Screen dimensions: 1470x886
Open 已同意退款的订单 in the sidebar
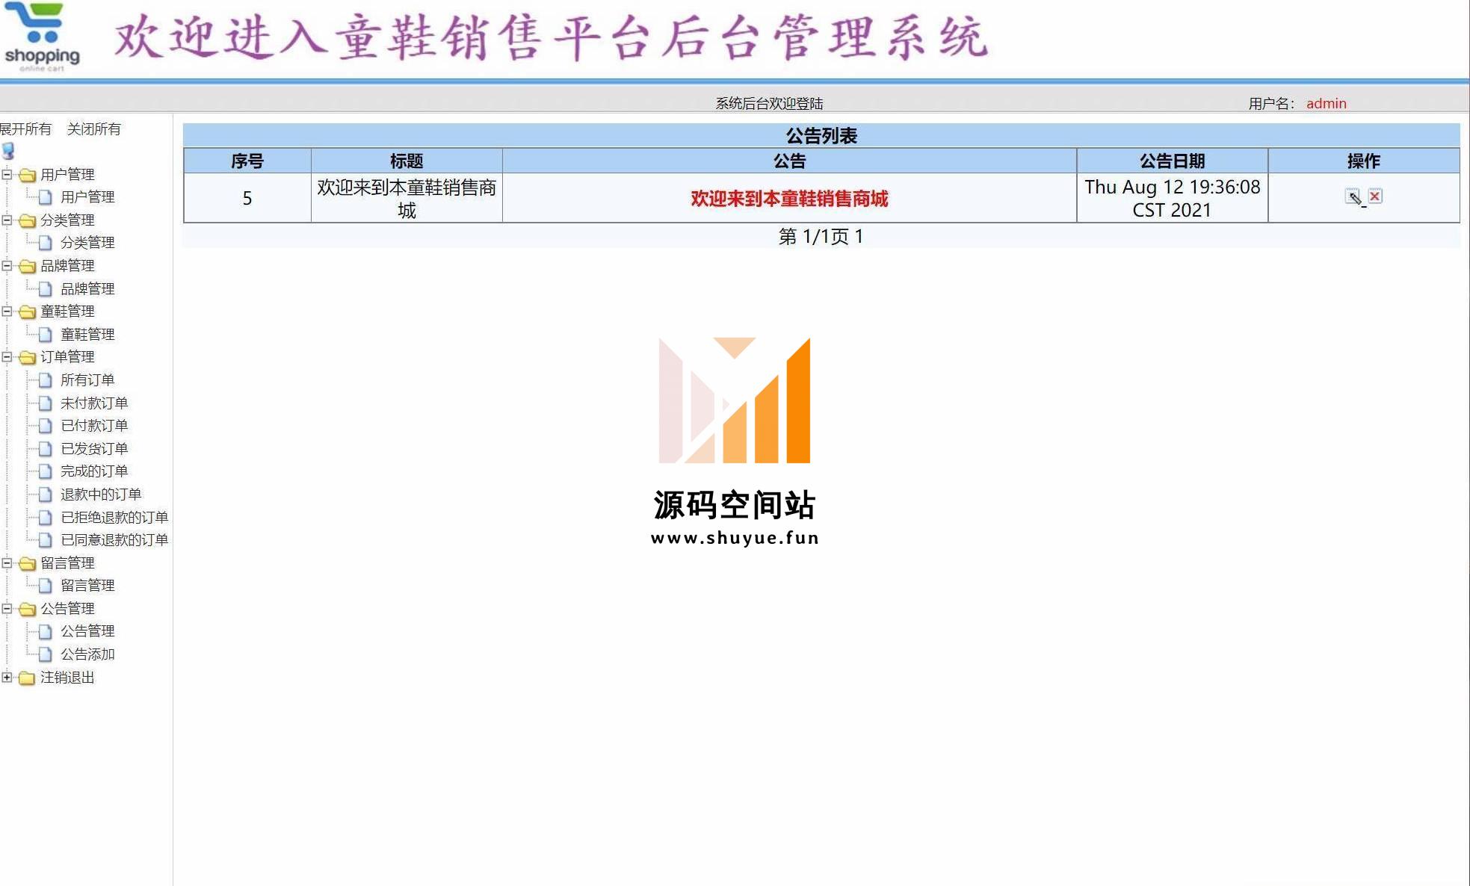pos(114,540)
